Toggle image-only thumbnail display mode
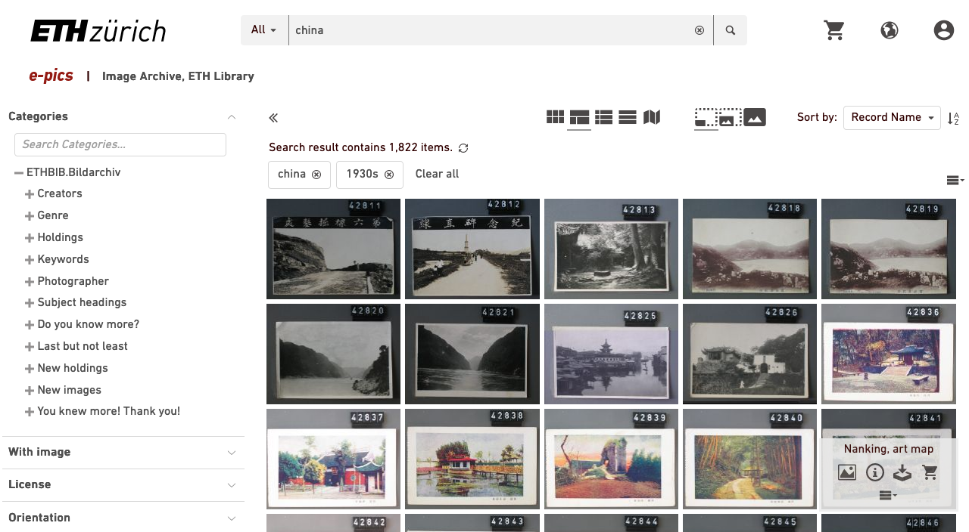Image resolution: width=969 pixels, height=532 pixels. pos(755,117)
